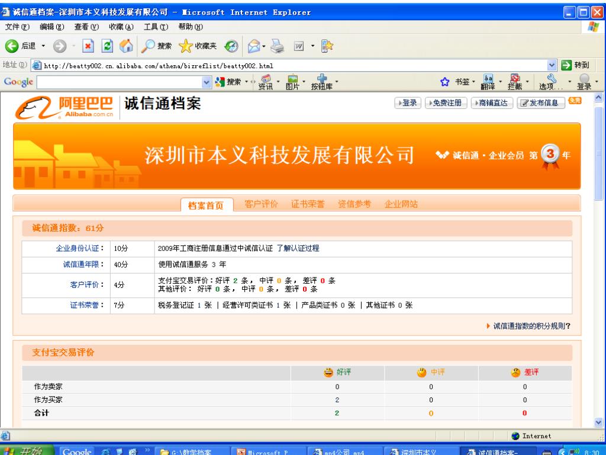
Task: Expand the Google search box dropdown arrow
Action: (x=207, y=82)
